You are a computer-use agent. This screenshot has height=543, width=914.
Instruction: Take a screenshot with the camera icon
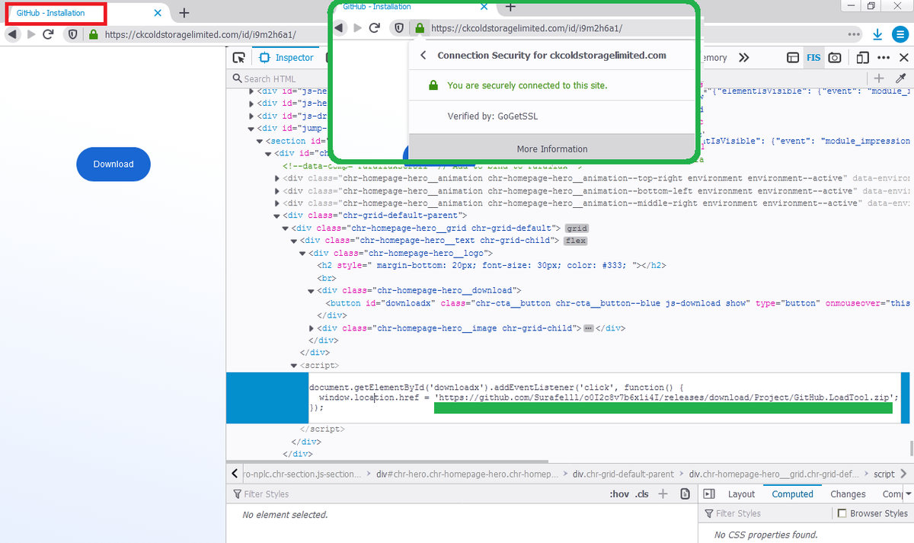[836, 58]
